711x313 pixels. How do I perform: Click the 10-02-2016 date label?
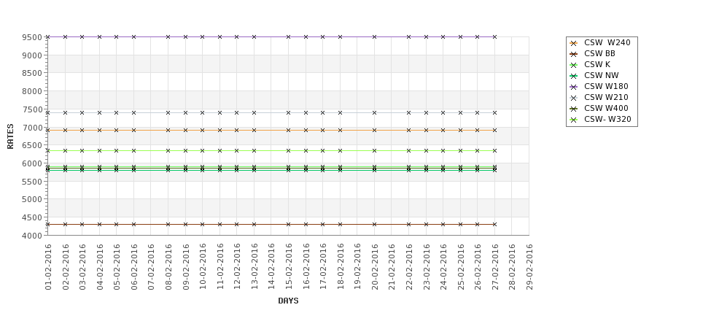pyautogui.click(x=203, y=267)
